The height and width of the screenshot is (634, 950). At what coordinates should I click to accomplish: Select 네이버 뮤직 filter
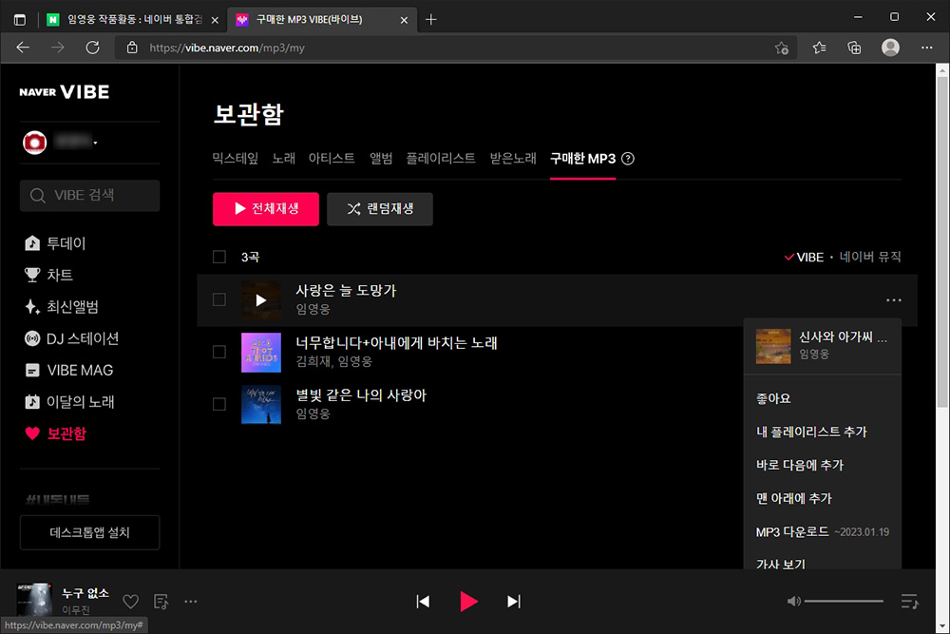870,257
